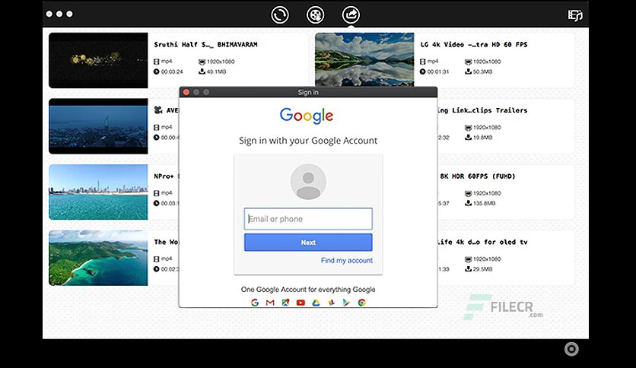Screen dimensions: 636x368
Task: Click the Google Play icon in sign-in footer
Action: (x=346, y=303)
